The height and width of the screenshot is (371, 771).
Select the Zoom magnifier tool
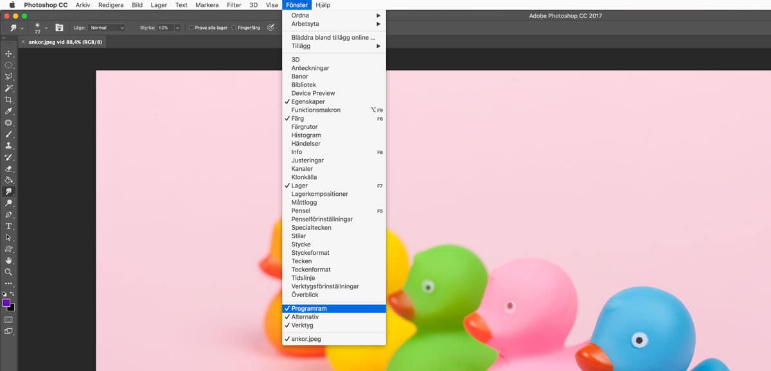pyautogui.click(x=9, y=272)
